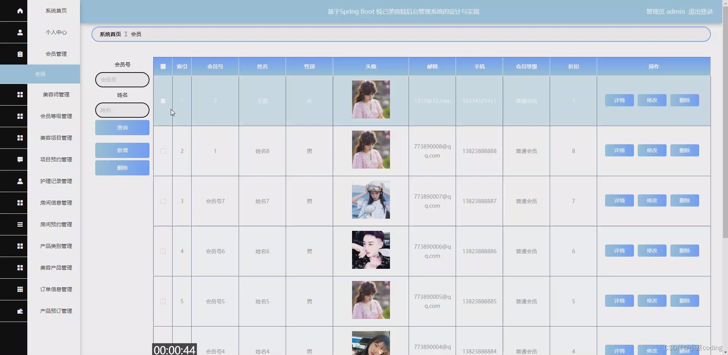Expand 会员等级管理 menu
Screen dimensions: 728x355
click(x=56, y=116)
